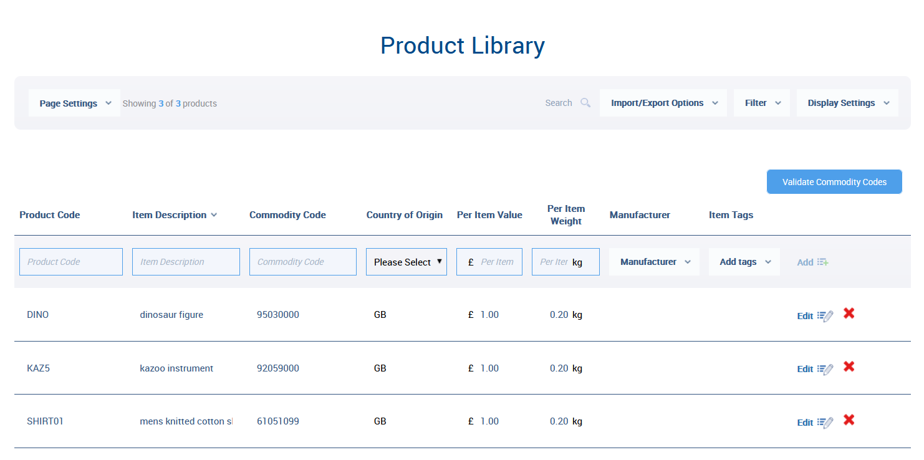Toggle sorting on the Item Description column
The image size is (924, 460).
[x=175, y=214]
